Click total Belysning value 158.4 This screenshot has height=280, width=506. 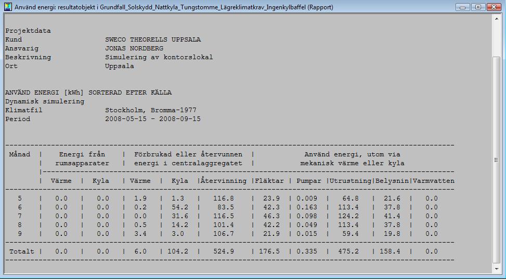[x=390, y=251]
